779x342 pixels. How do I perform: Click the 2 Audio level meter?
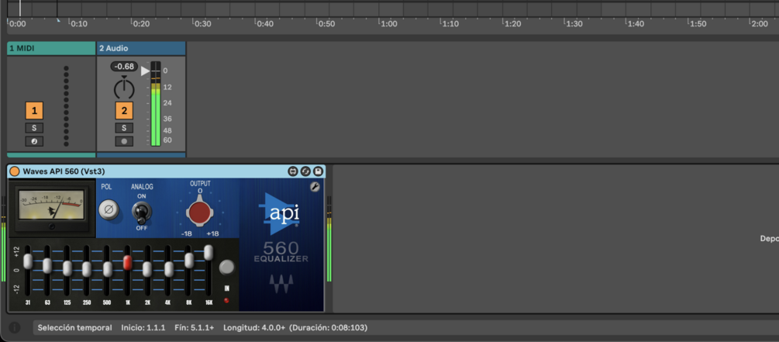pos(156,104)
